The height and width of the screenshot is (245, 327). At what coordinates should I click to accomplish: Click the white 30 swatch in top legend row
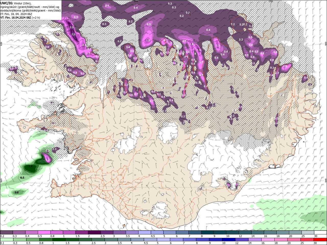click(x=320, y=232)
